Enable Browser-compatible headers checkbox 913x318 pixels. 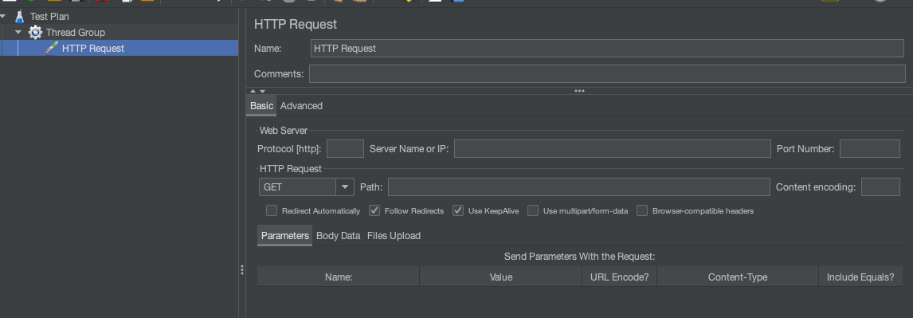click(642, 211)
